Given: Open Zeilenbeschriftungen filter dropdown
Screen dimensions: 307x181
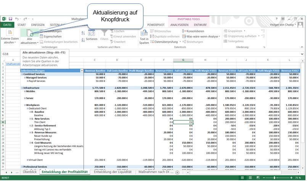Looking at the screenshot, I should click(x=81, y=71).
